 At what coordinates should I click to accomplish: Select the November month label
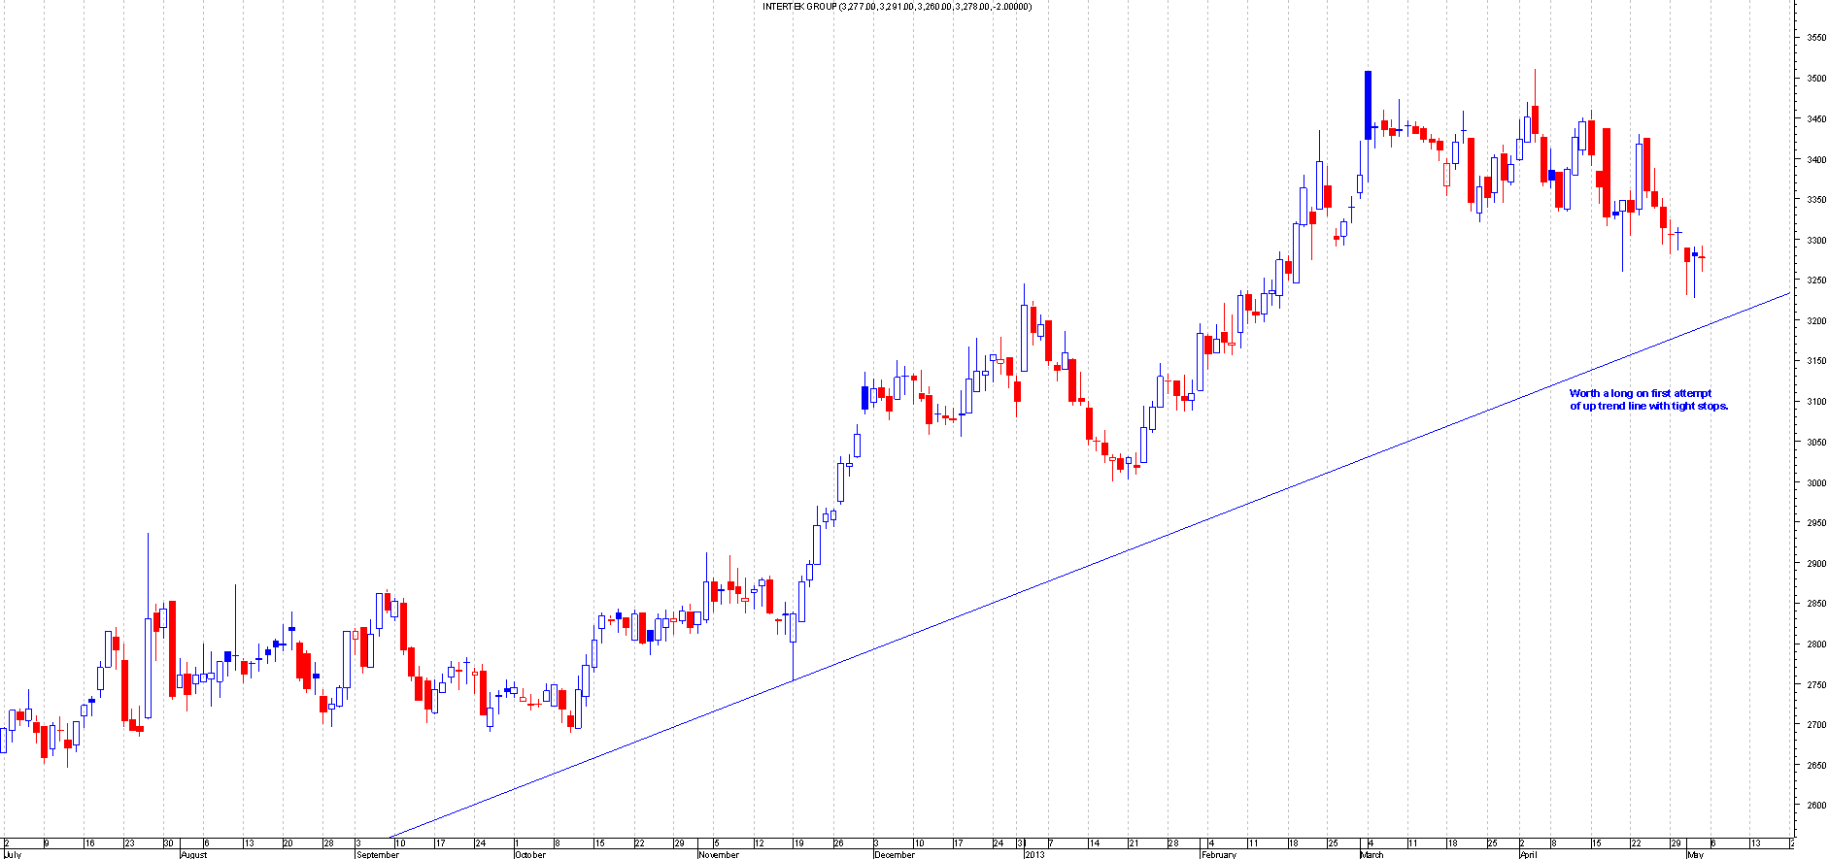(x=719, y=855)
